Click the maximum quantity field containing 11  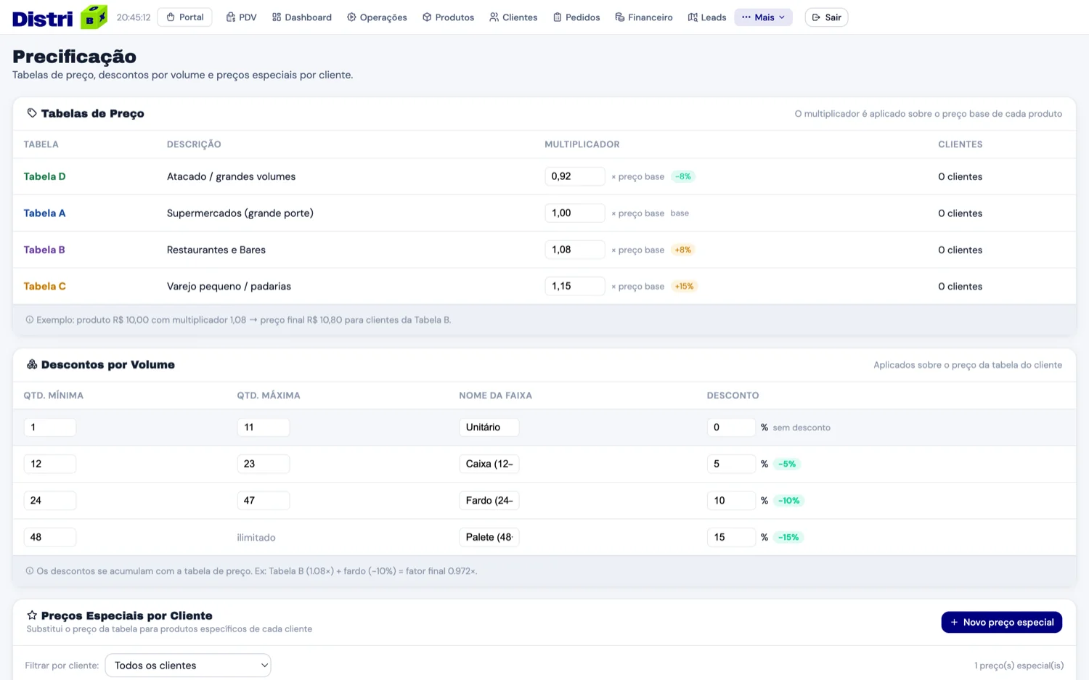[264, 427]
